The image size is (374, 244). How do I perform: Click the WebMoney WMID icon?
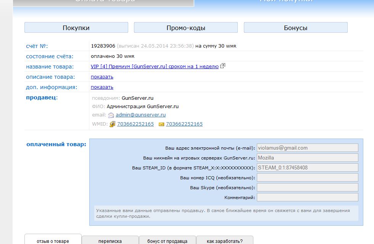[113, 124]
